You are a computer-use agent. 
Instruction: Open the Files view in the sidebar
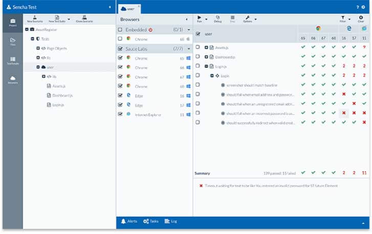coord(13,42)
